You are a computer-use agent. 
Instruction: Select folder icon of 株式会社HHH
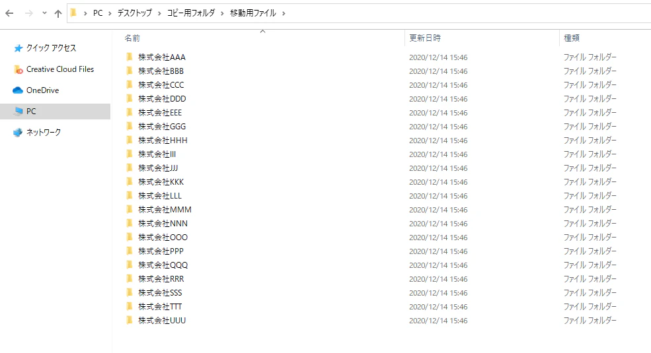[130, 140]
